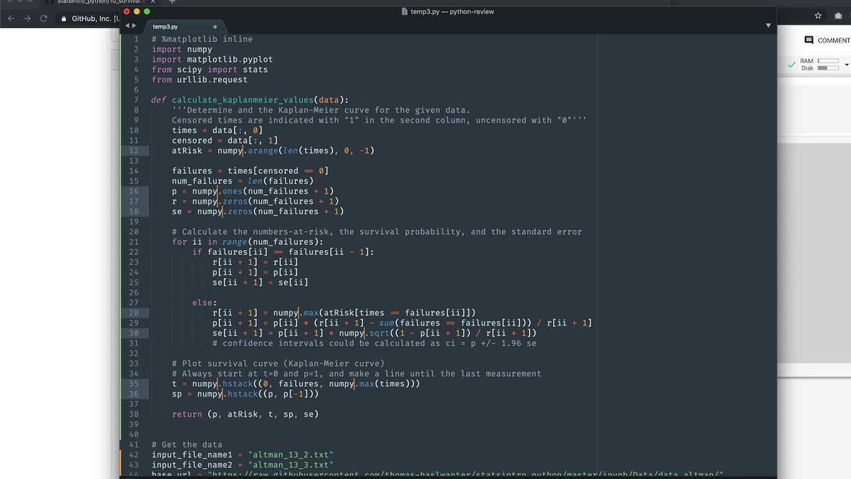This screenshot has width=851, height=479.
Task: Click the green connected checkmark in Colab
Action: [792, 65]
